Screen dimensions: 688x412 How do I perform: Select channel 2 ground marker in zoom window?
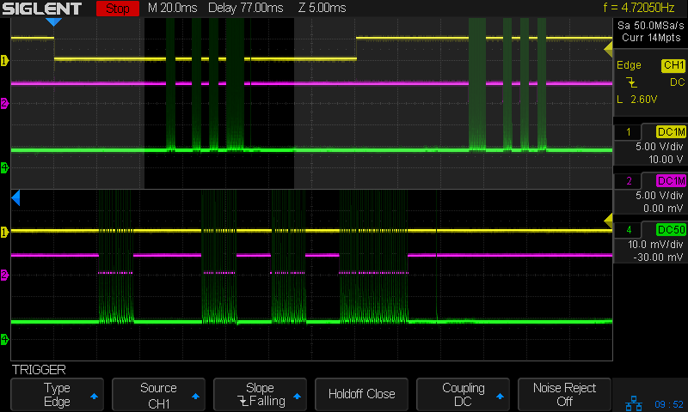pos(4,275)
